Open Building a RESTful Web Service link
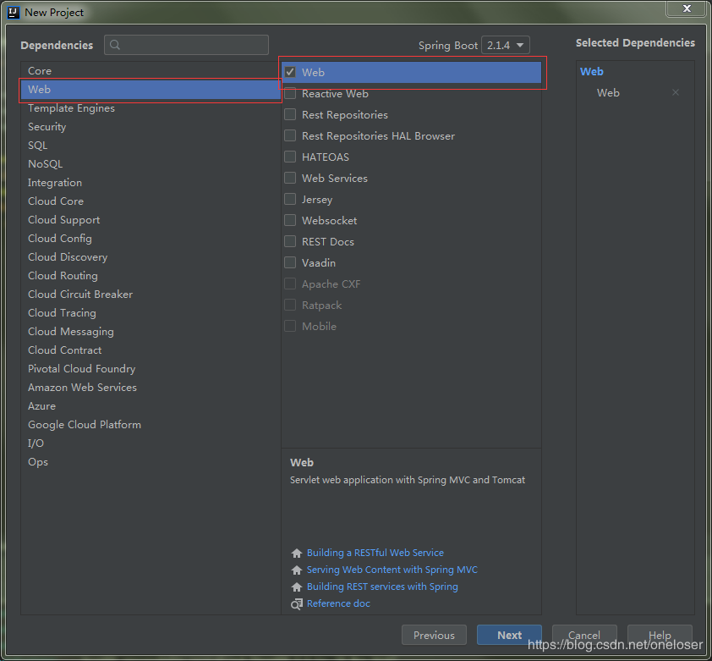Viewport: 712px width, 661px height. [x=375, y=553]
